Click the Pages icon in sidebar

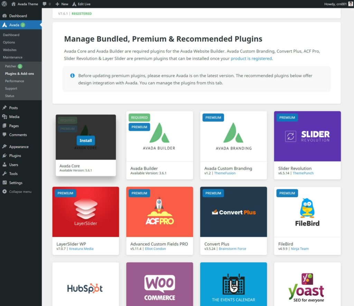pos(4,126)
